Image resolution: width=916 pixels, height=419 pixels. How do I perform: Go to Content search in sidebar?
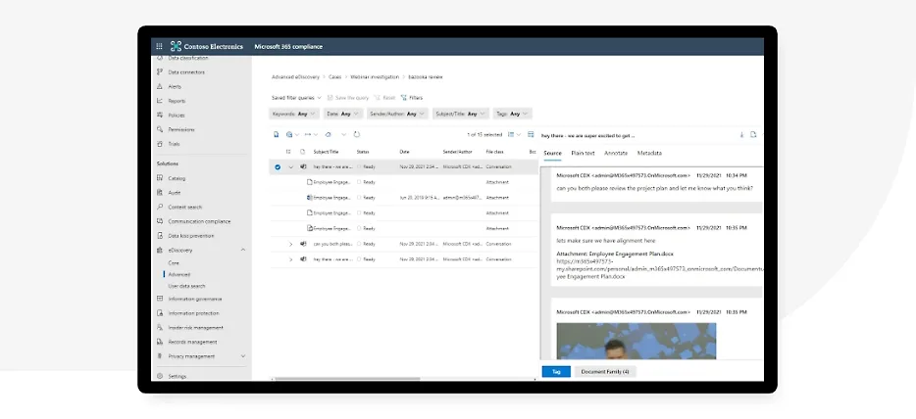coord(184,207)
